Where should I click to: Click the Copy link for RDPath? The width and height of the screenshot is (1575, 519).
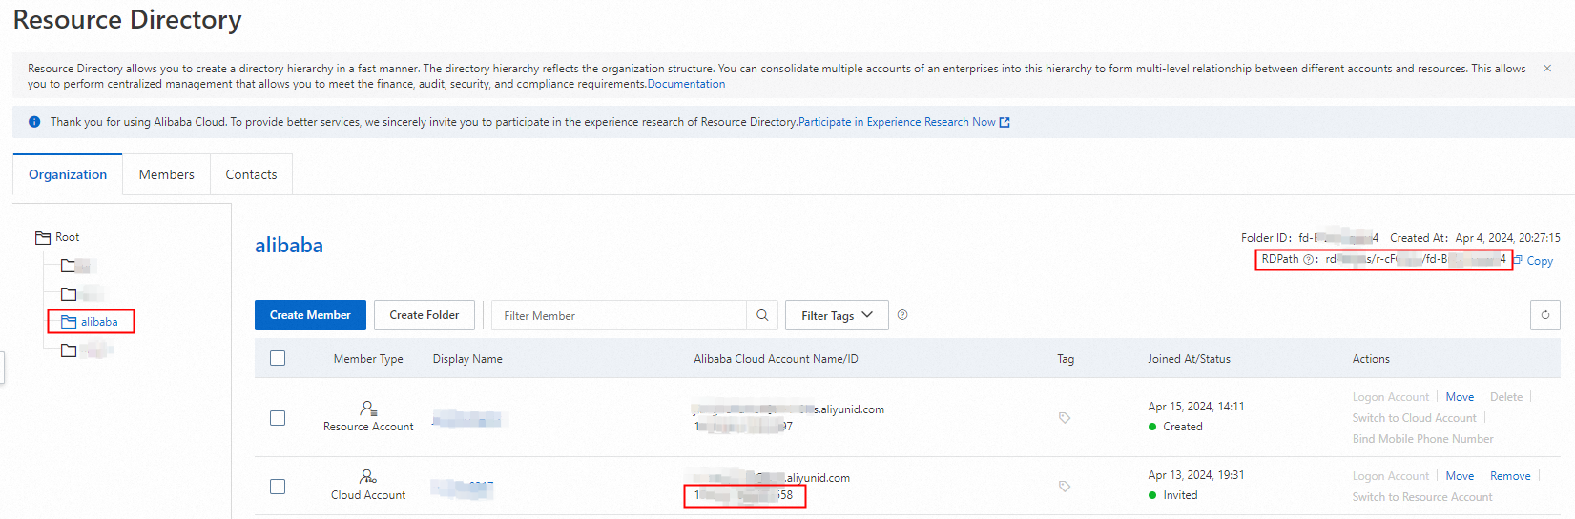click(x=1540, y=261)
